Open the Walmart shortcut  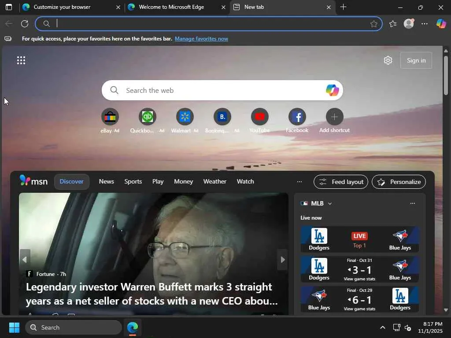(x=185, y=117)
